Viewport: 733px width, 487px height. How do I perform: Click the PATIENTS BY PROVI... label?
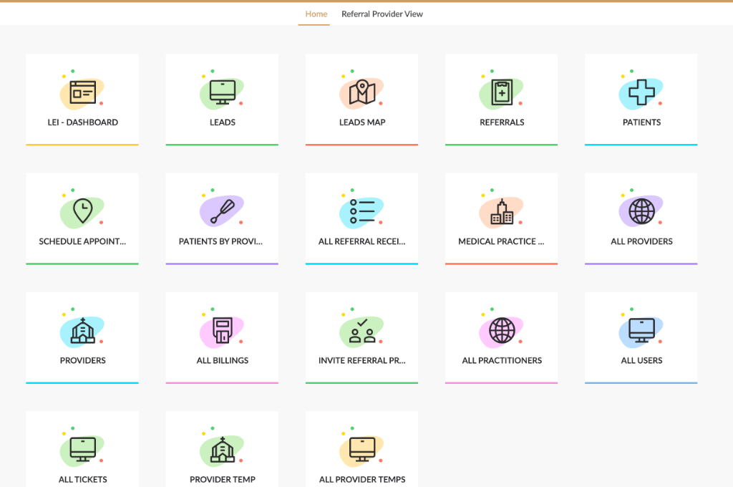pos(220,241)
